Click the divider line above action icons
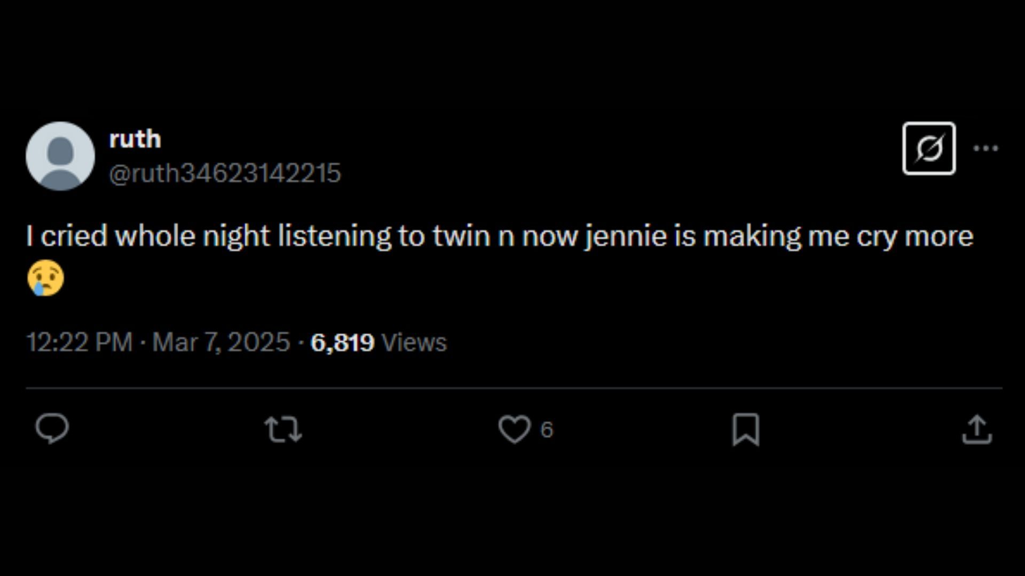Image resolution: width=1025 pixels, height=576 pixels. click(x=514, y=388)
